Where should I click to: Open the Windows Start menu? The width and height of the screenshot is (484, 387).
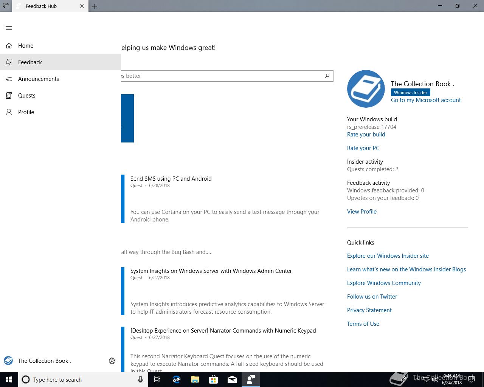9,379
